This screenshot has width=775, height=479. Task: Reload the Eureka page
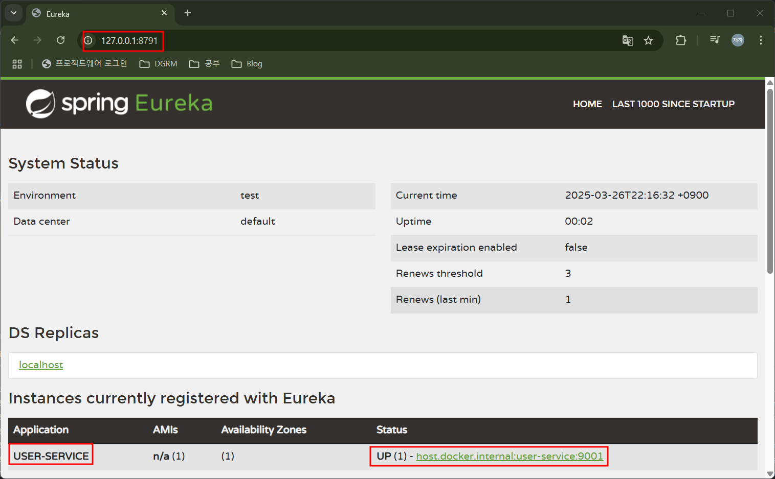(60, 40)
